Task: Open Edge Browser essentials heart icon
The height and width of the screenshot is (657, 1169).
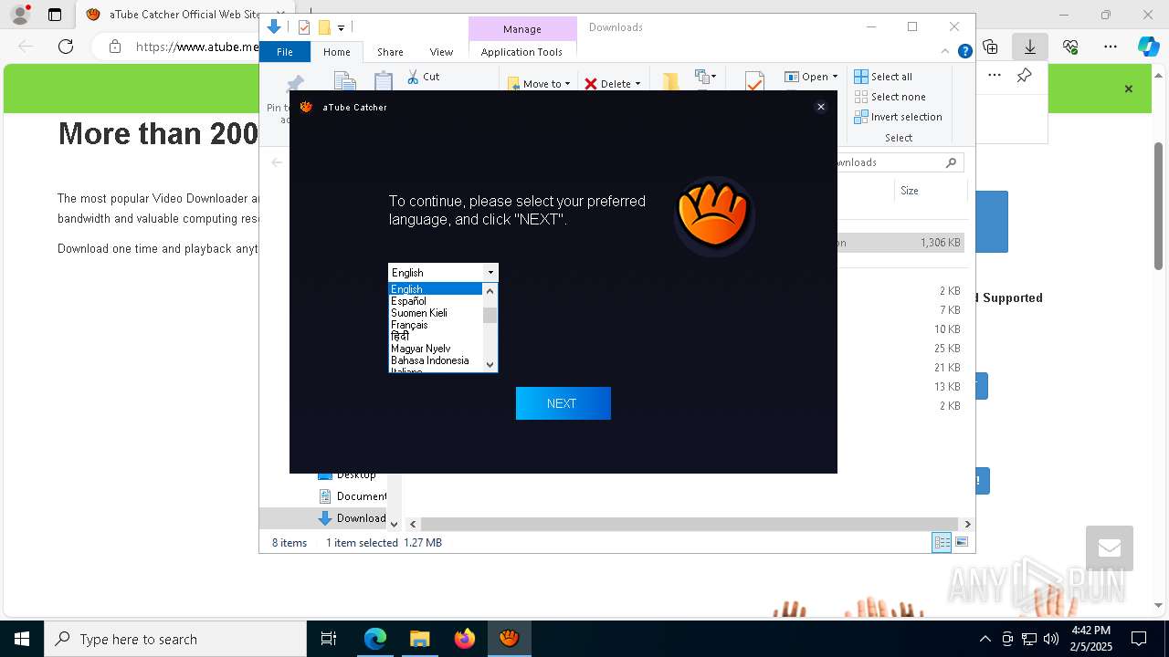Action: pos(1070,47)
